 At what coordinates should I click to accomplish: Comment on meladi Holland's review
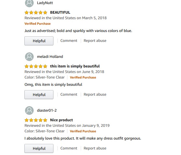(69, 95)
